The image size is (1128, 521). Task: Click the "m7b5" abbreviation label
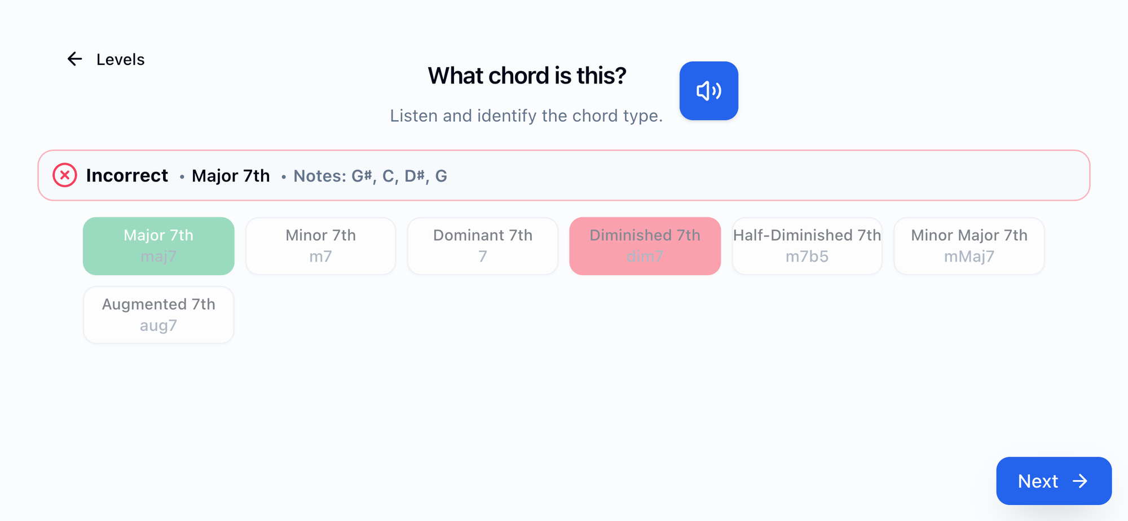(807, 257)
